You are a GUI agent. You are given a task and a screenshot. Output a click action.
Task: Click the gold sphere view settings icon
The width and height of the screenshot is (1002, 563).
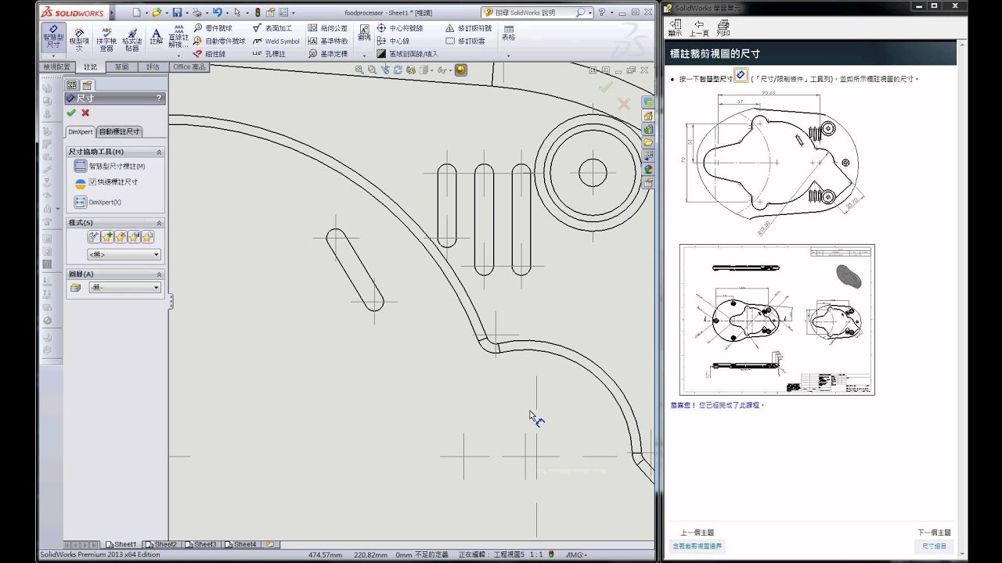coord(461,70)
